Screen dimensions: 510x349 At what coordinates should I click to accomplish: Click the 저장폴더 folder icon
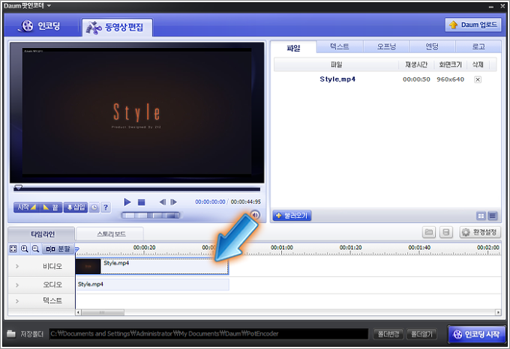[x=11, y=334]
